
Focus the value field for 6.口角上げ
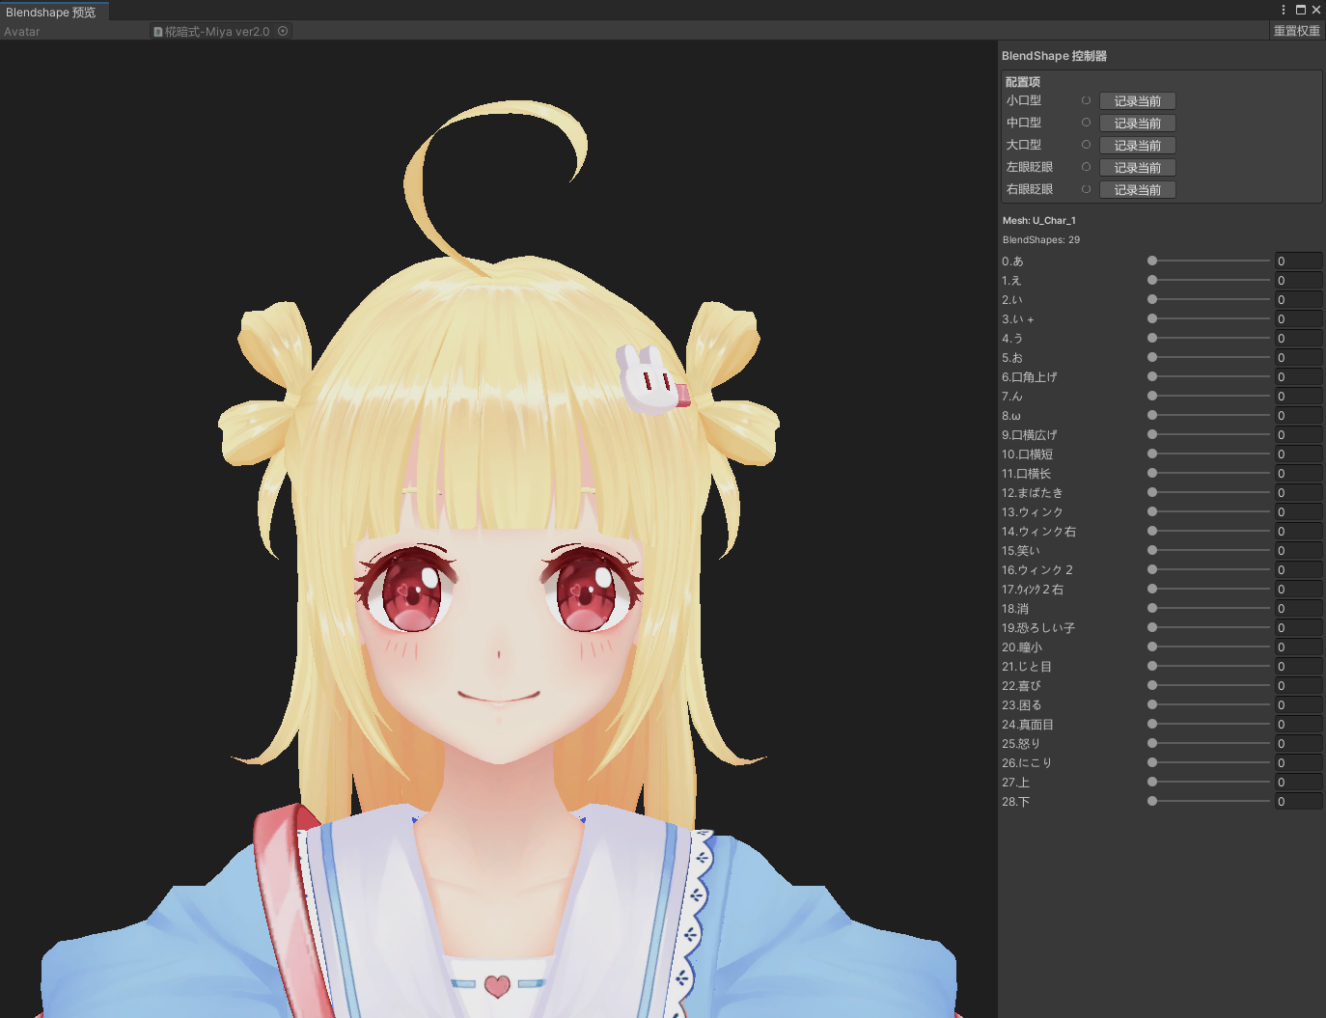click(1297, 377)
